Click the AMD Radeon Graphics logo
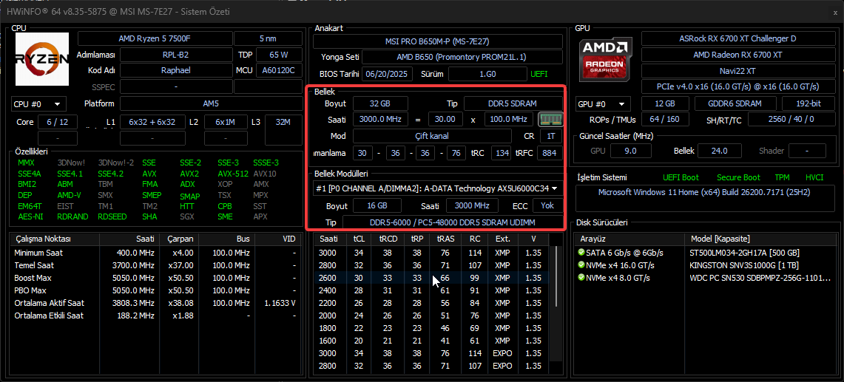 point(607,60)
